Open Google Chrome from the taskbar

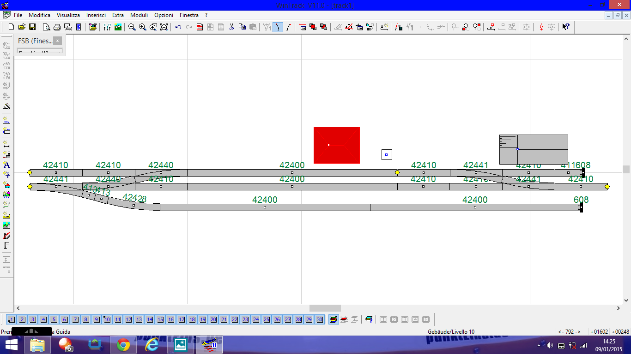(123, 345)
